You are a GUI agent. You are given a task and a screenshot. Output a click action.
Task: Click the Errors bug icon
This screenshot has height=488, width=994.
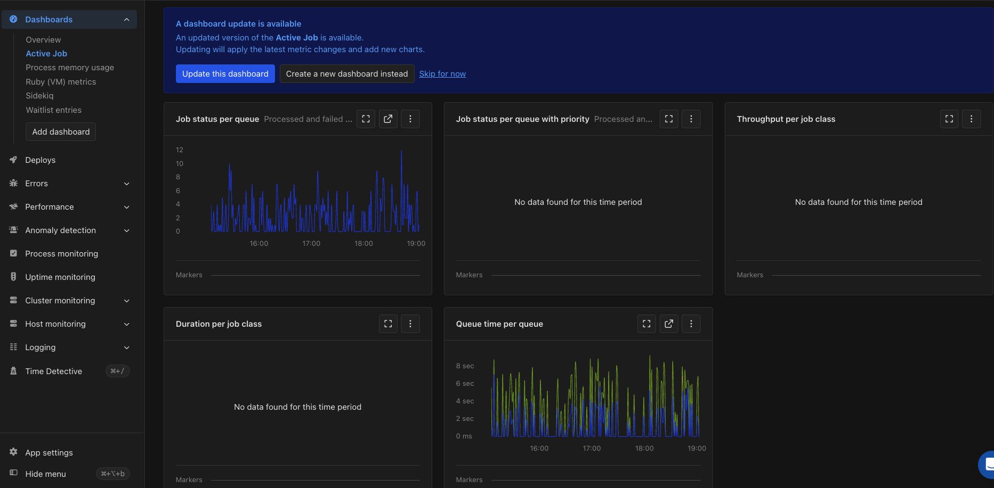(13, 183)
